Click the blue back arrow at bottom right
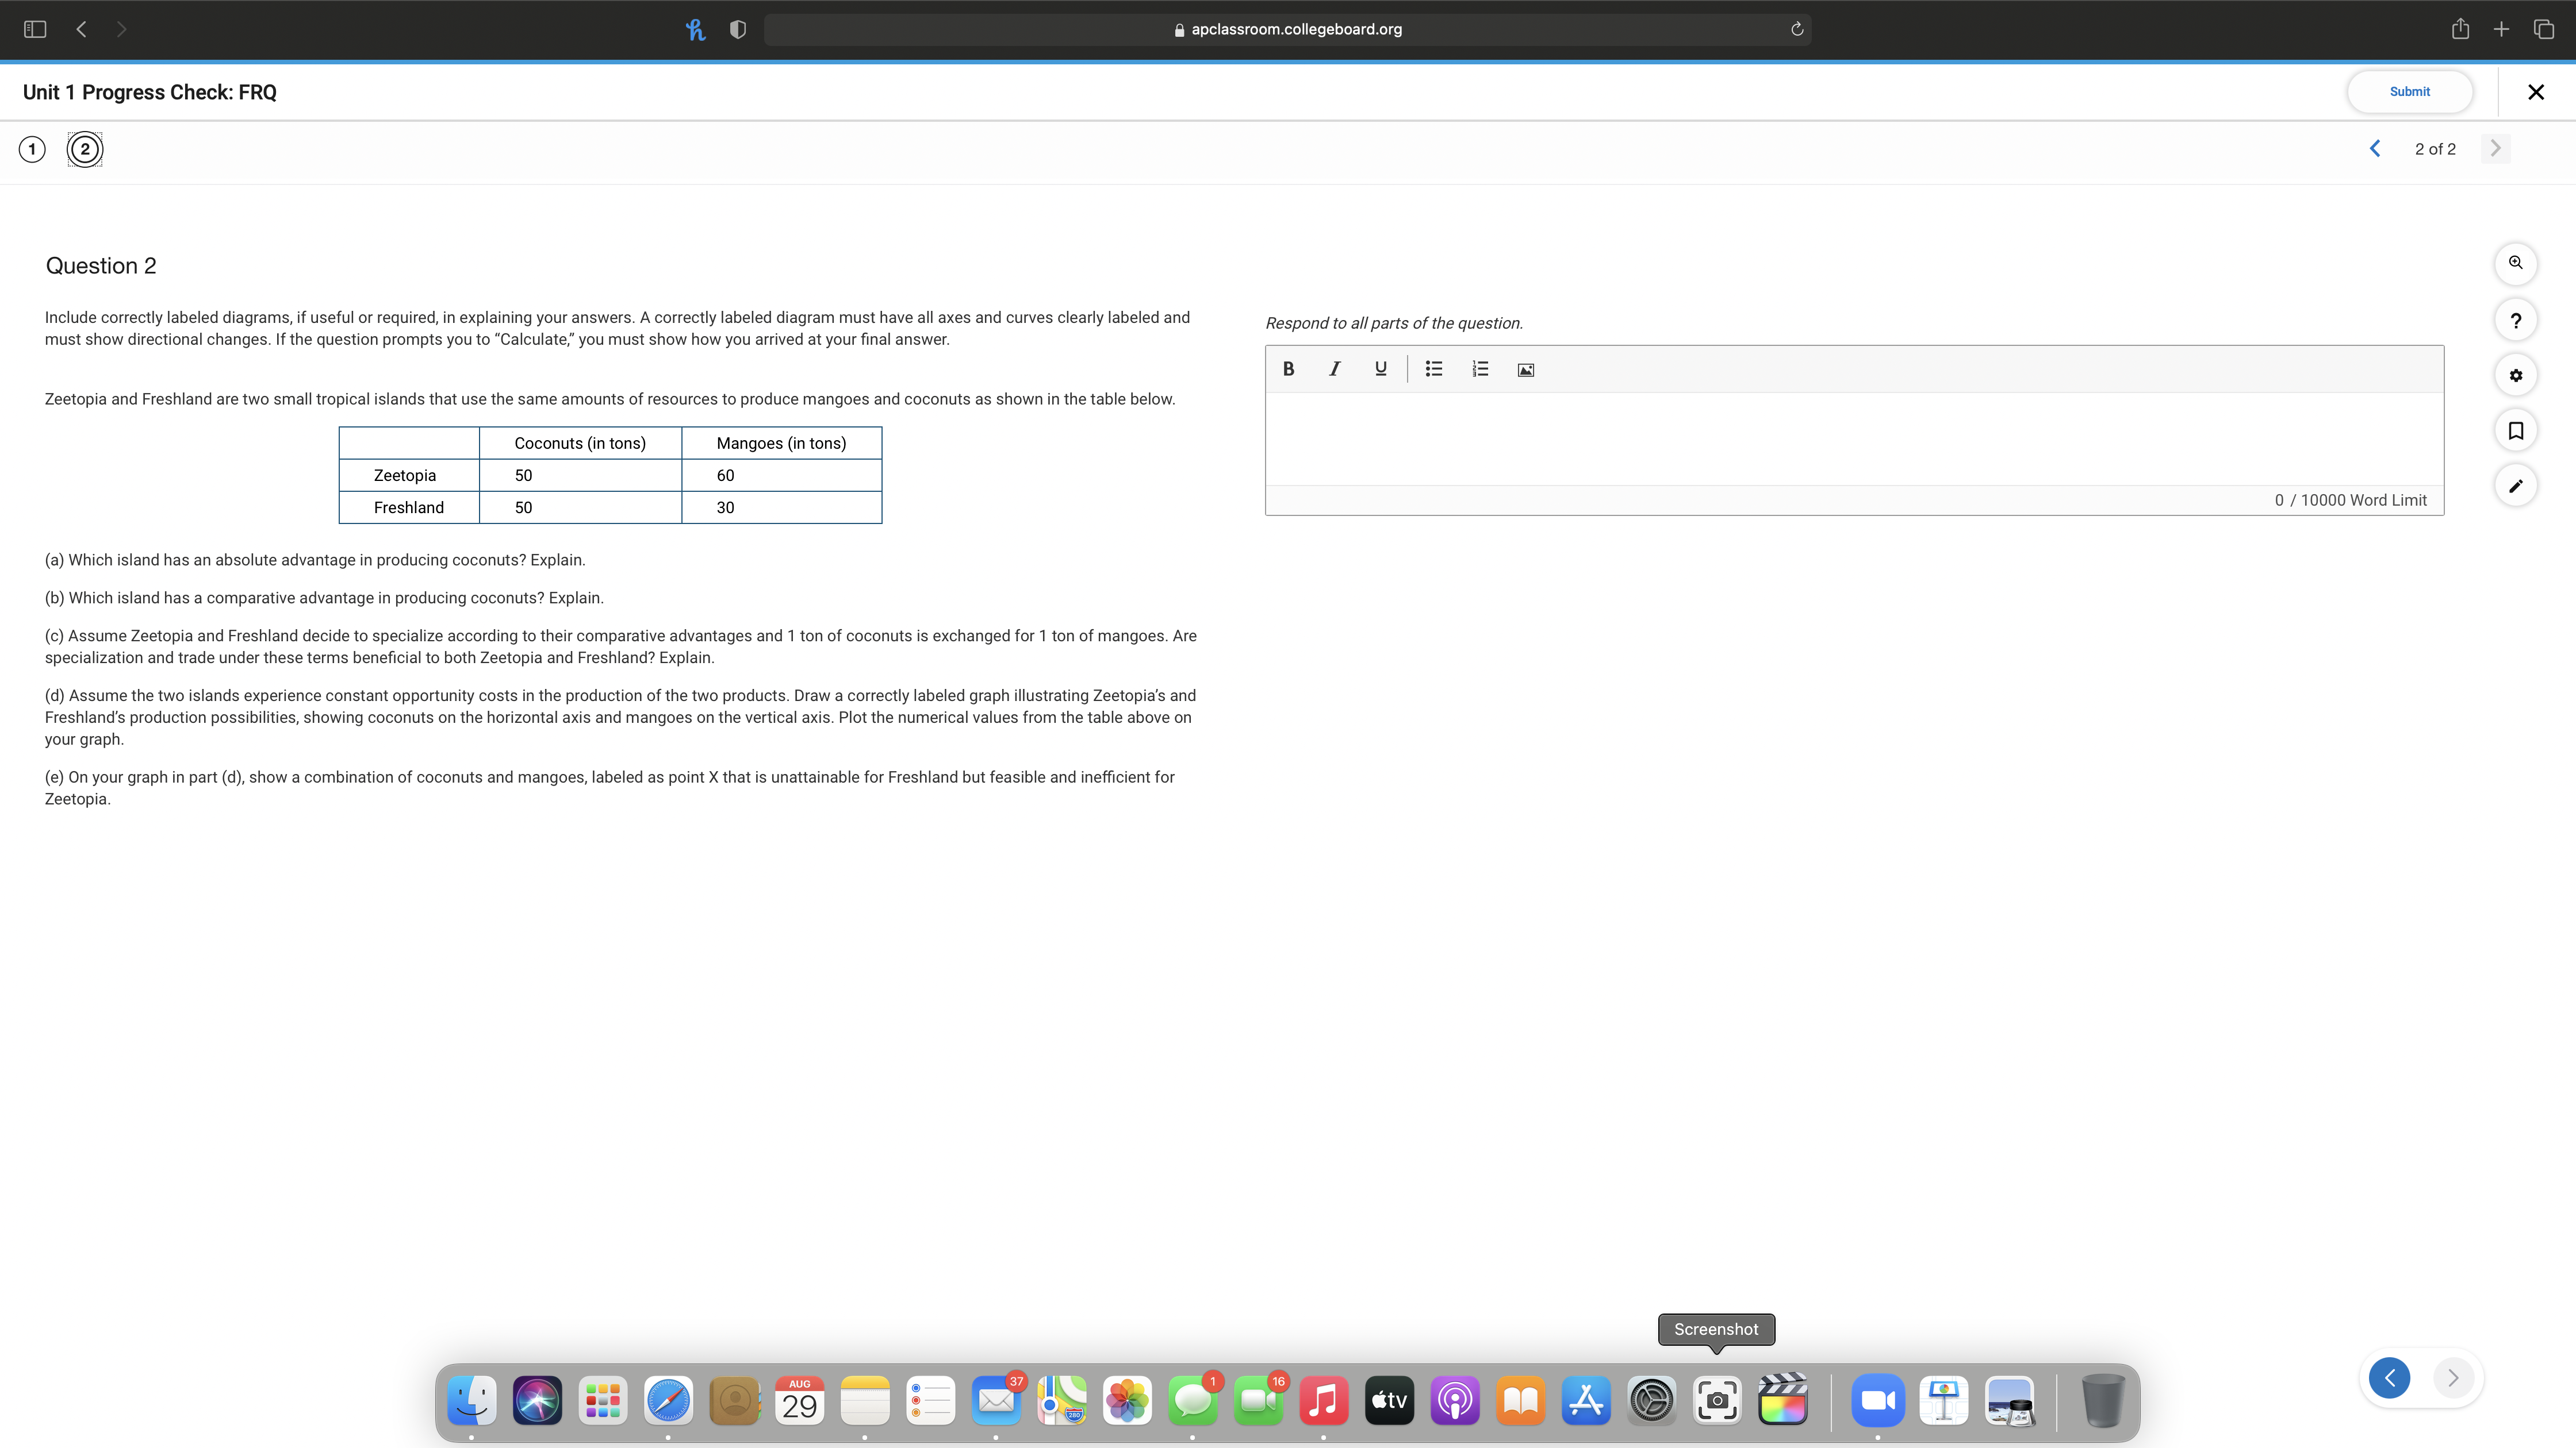Image resolution: width=2576 pixels, height=1448 pixels. [x=2389, y=1379]
